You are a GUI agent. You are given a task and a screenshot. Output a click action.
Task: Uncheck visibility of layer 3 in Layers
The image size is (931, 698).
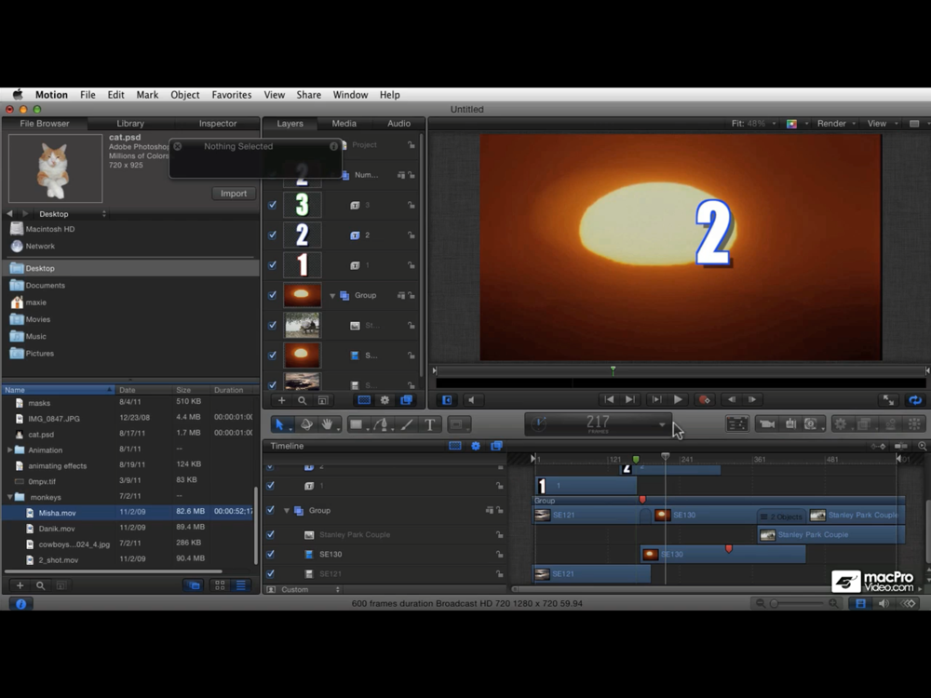tap(273, 205)
